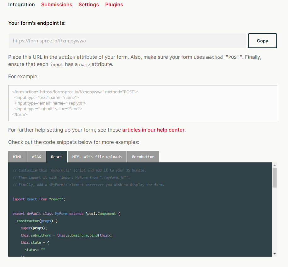The width and height of the screenshot is (288, 267).
Task: Click the code panel scroll down arrow
Action: pos(274,254)
